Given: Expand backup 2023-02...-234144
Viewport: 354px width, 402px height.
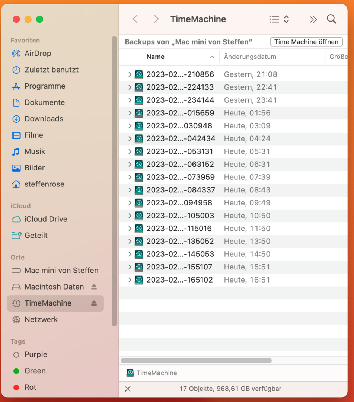Looking at the screenshot, I should coord(130,100).
